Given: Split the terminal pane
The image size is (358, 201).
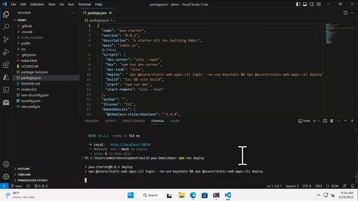Looking at the screenshot, I should pos(325,121).
